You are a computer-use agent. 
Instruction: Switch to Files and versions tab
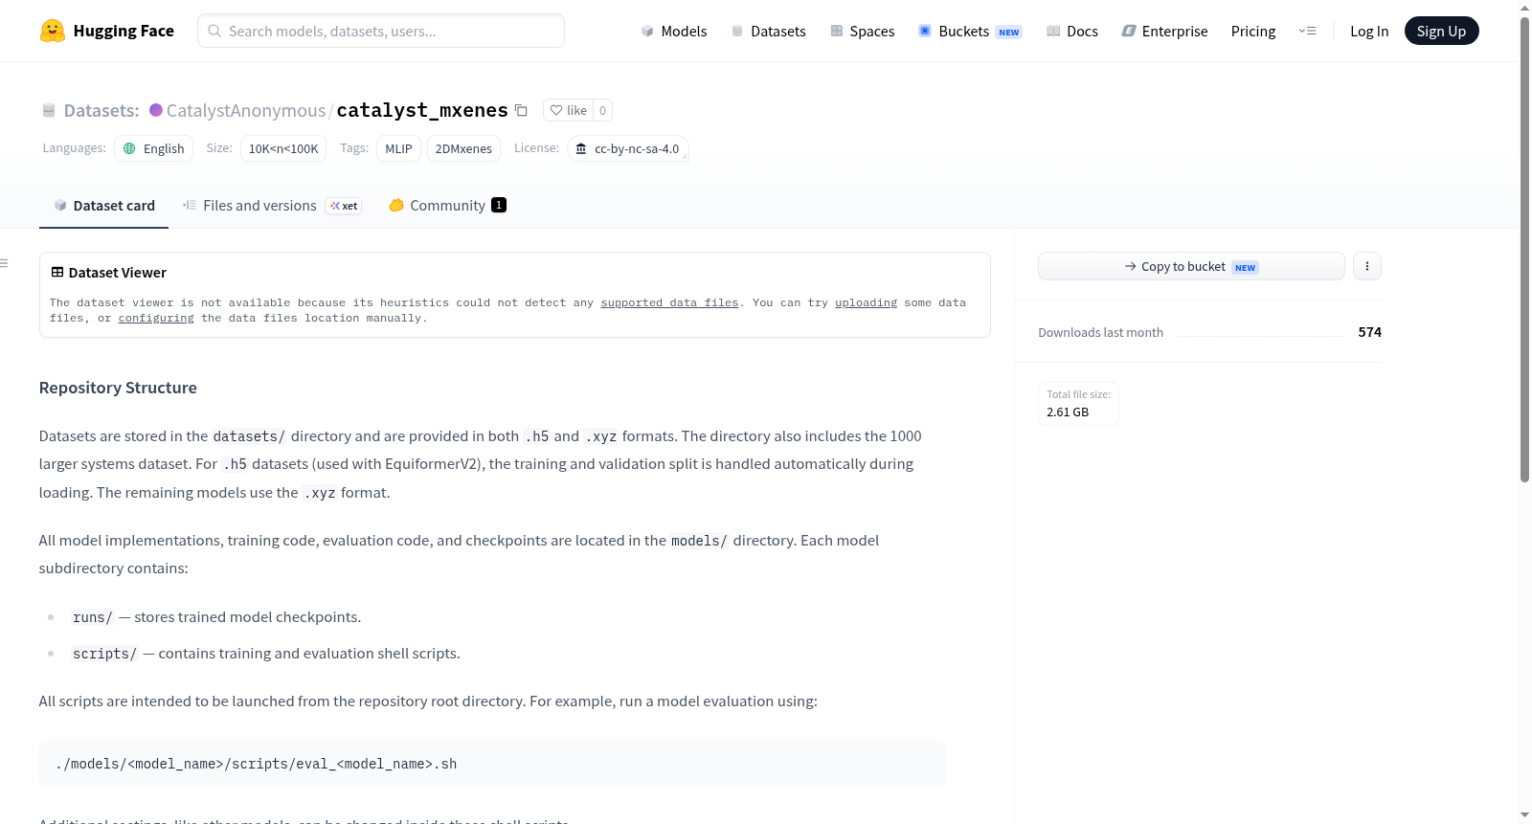click(271, 206)
